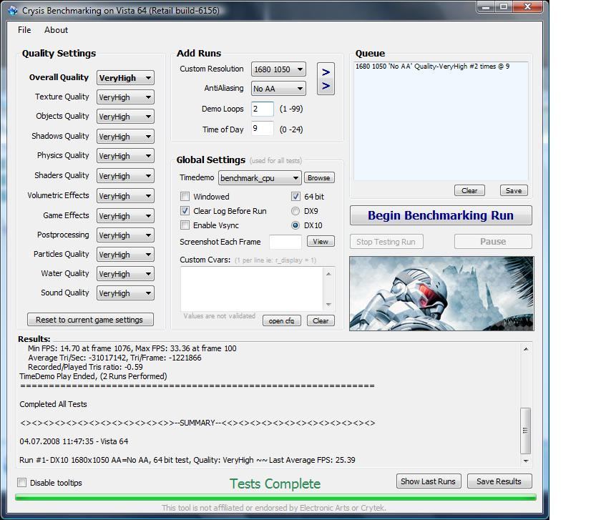Open the Shaders Quality dropdown
This screenshot has height=520, width=601.
125,176
